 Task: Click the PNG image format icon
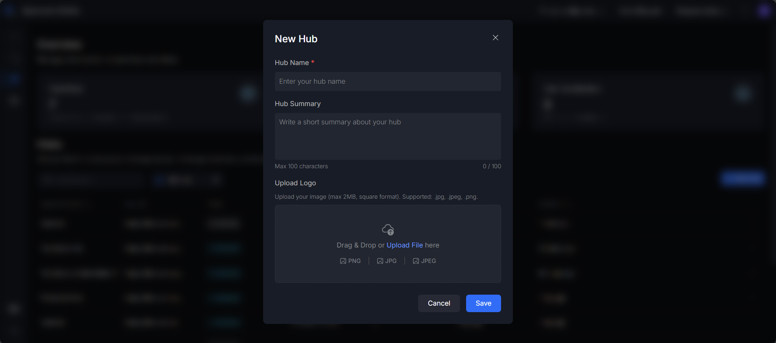pyautogui.click(x=343, y=261)
